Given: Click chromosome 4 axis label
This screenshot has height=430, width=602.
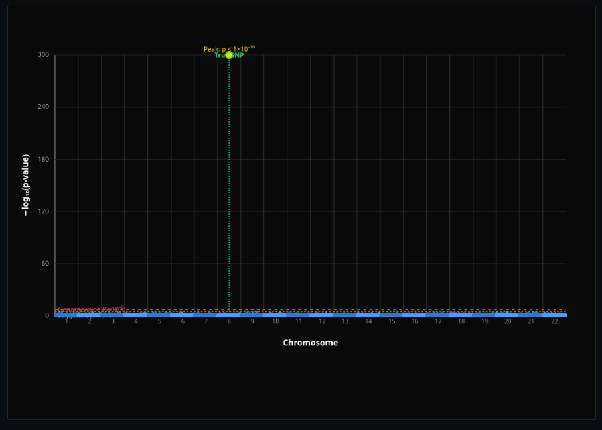Looking at the screenshot, I should point(136,321).
